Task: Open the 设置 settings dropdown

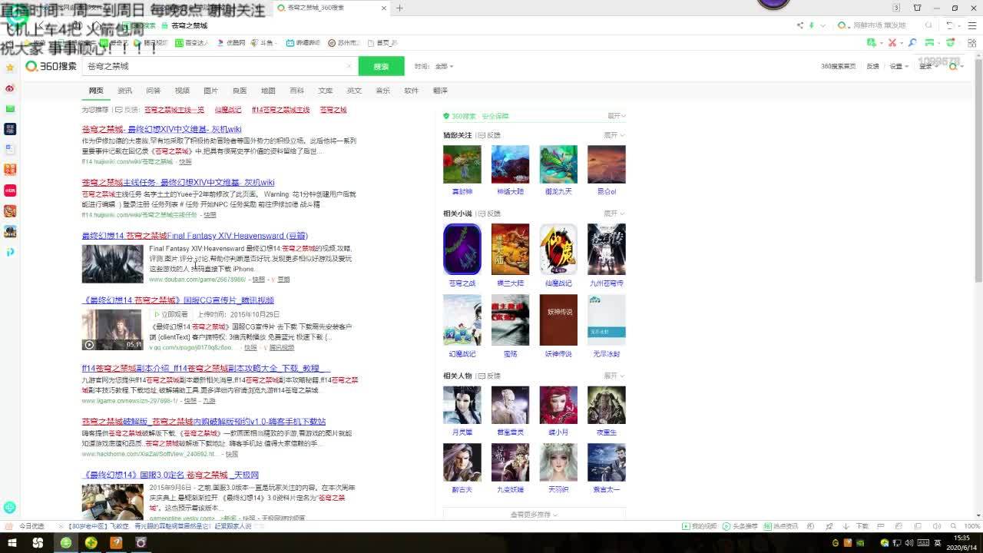Action: (x=899, y=67)
